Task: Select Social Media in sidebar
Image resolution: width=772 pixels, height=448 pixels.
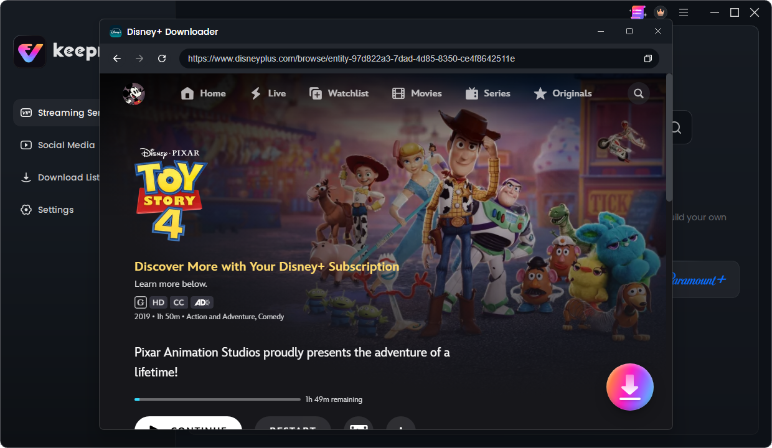Action: (57, 145)
